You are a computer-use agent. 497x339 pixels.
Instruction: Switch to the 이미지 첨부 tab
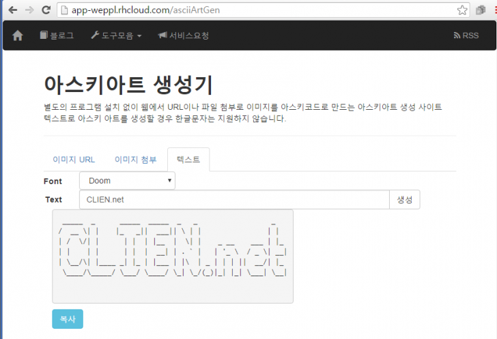[x=135, y=160]
